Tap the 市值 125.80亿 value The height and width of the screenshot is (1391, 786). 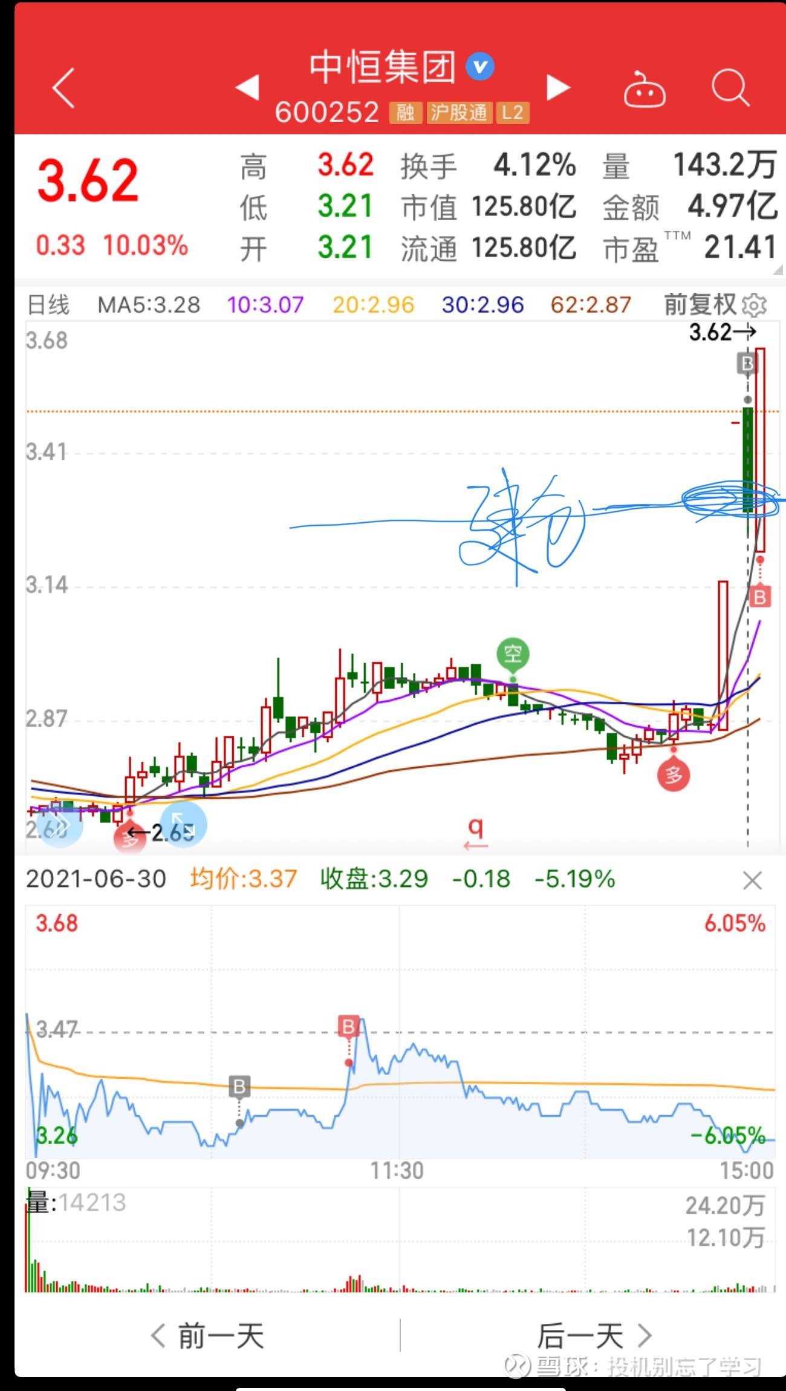524,207
